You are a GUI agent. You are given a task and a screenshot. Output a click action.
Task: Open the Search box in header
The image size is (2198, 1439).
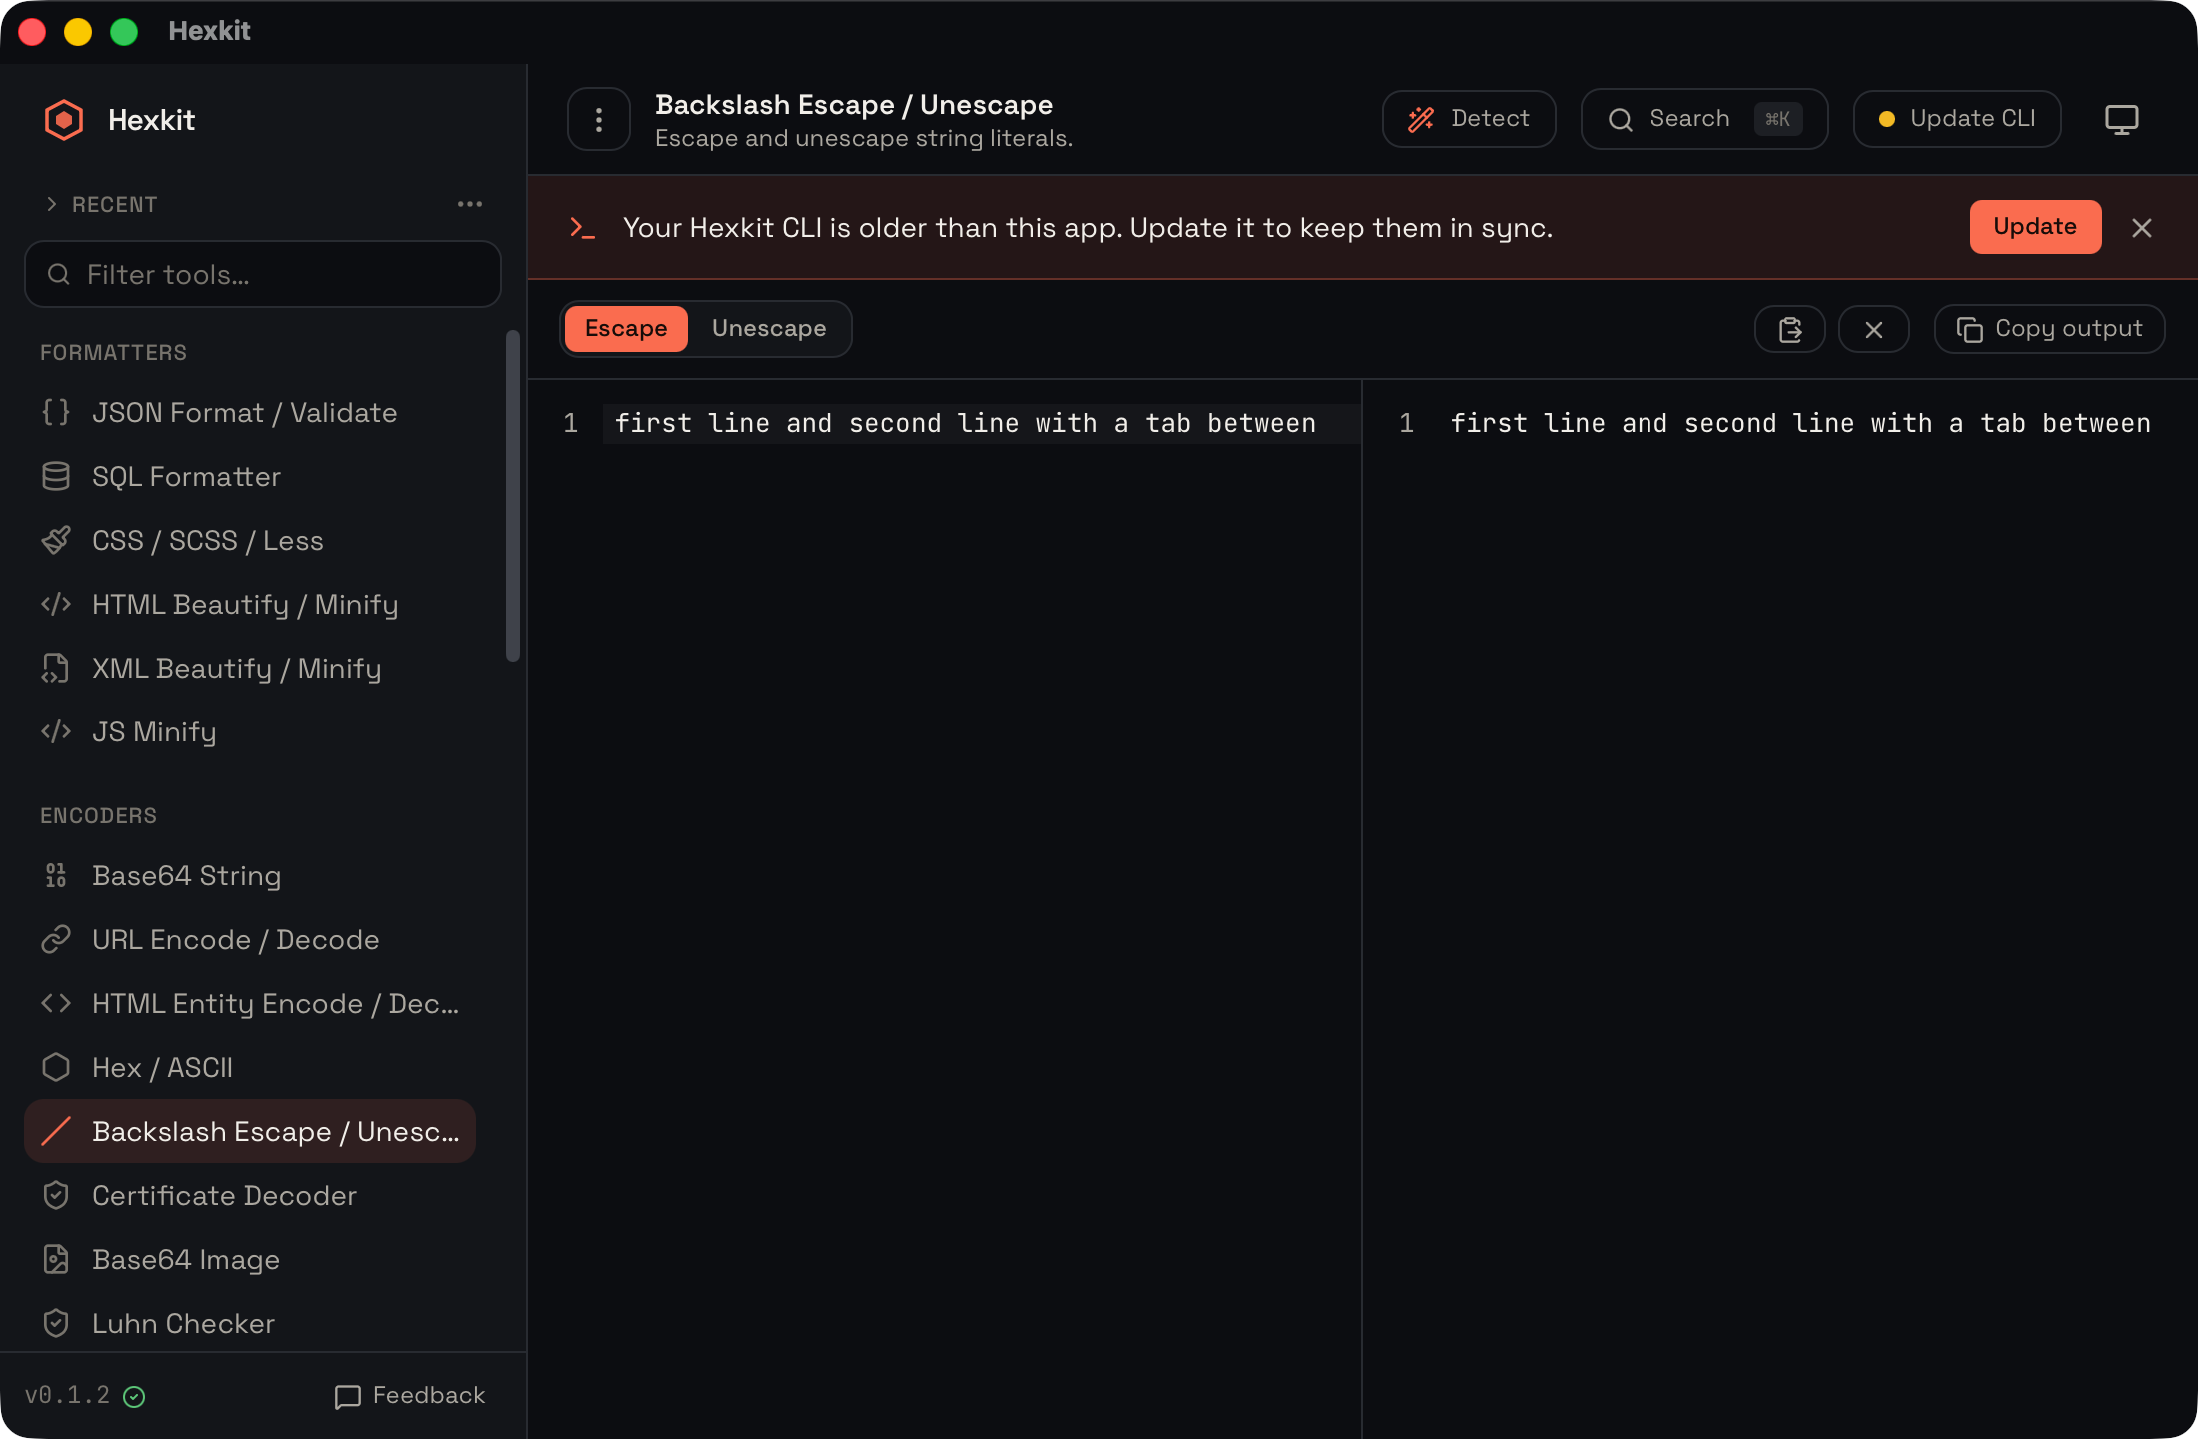(x=1704, y=119)
